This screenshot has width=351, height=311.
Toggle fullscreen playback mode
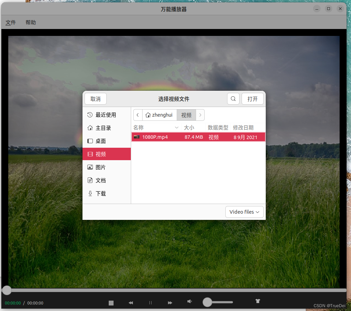click(257, 301)
